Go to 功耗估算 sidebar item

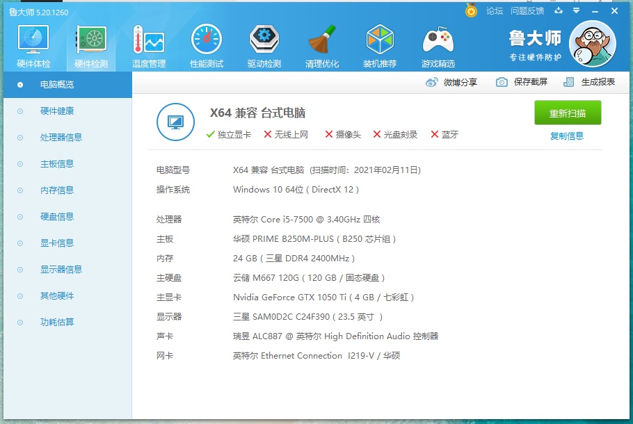(x=57, y=323)
